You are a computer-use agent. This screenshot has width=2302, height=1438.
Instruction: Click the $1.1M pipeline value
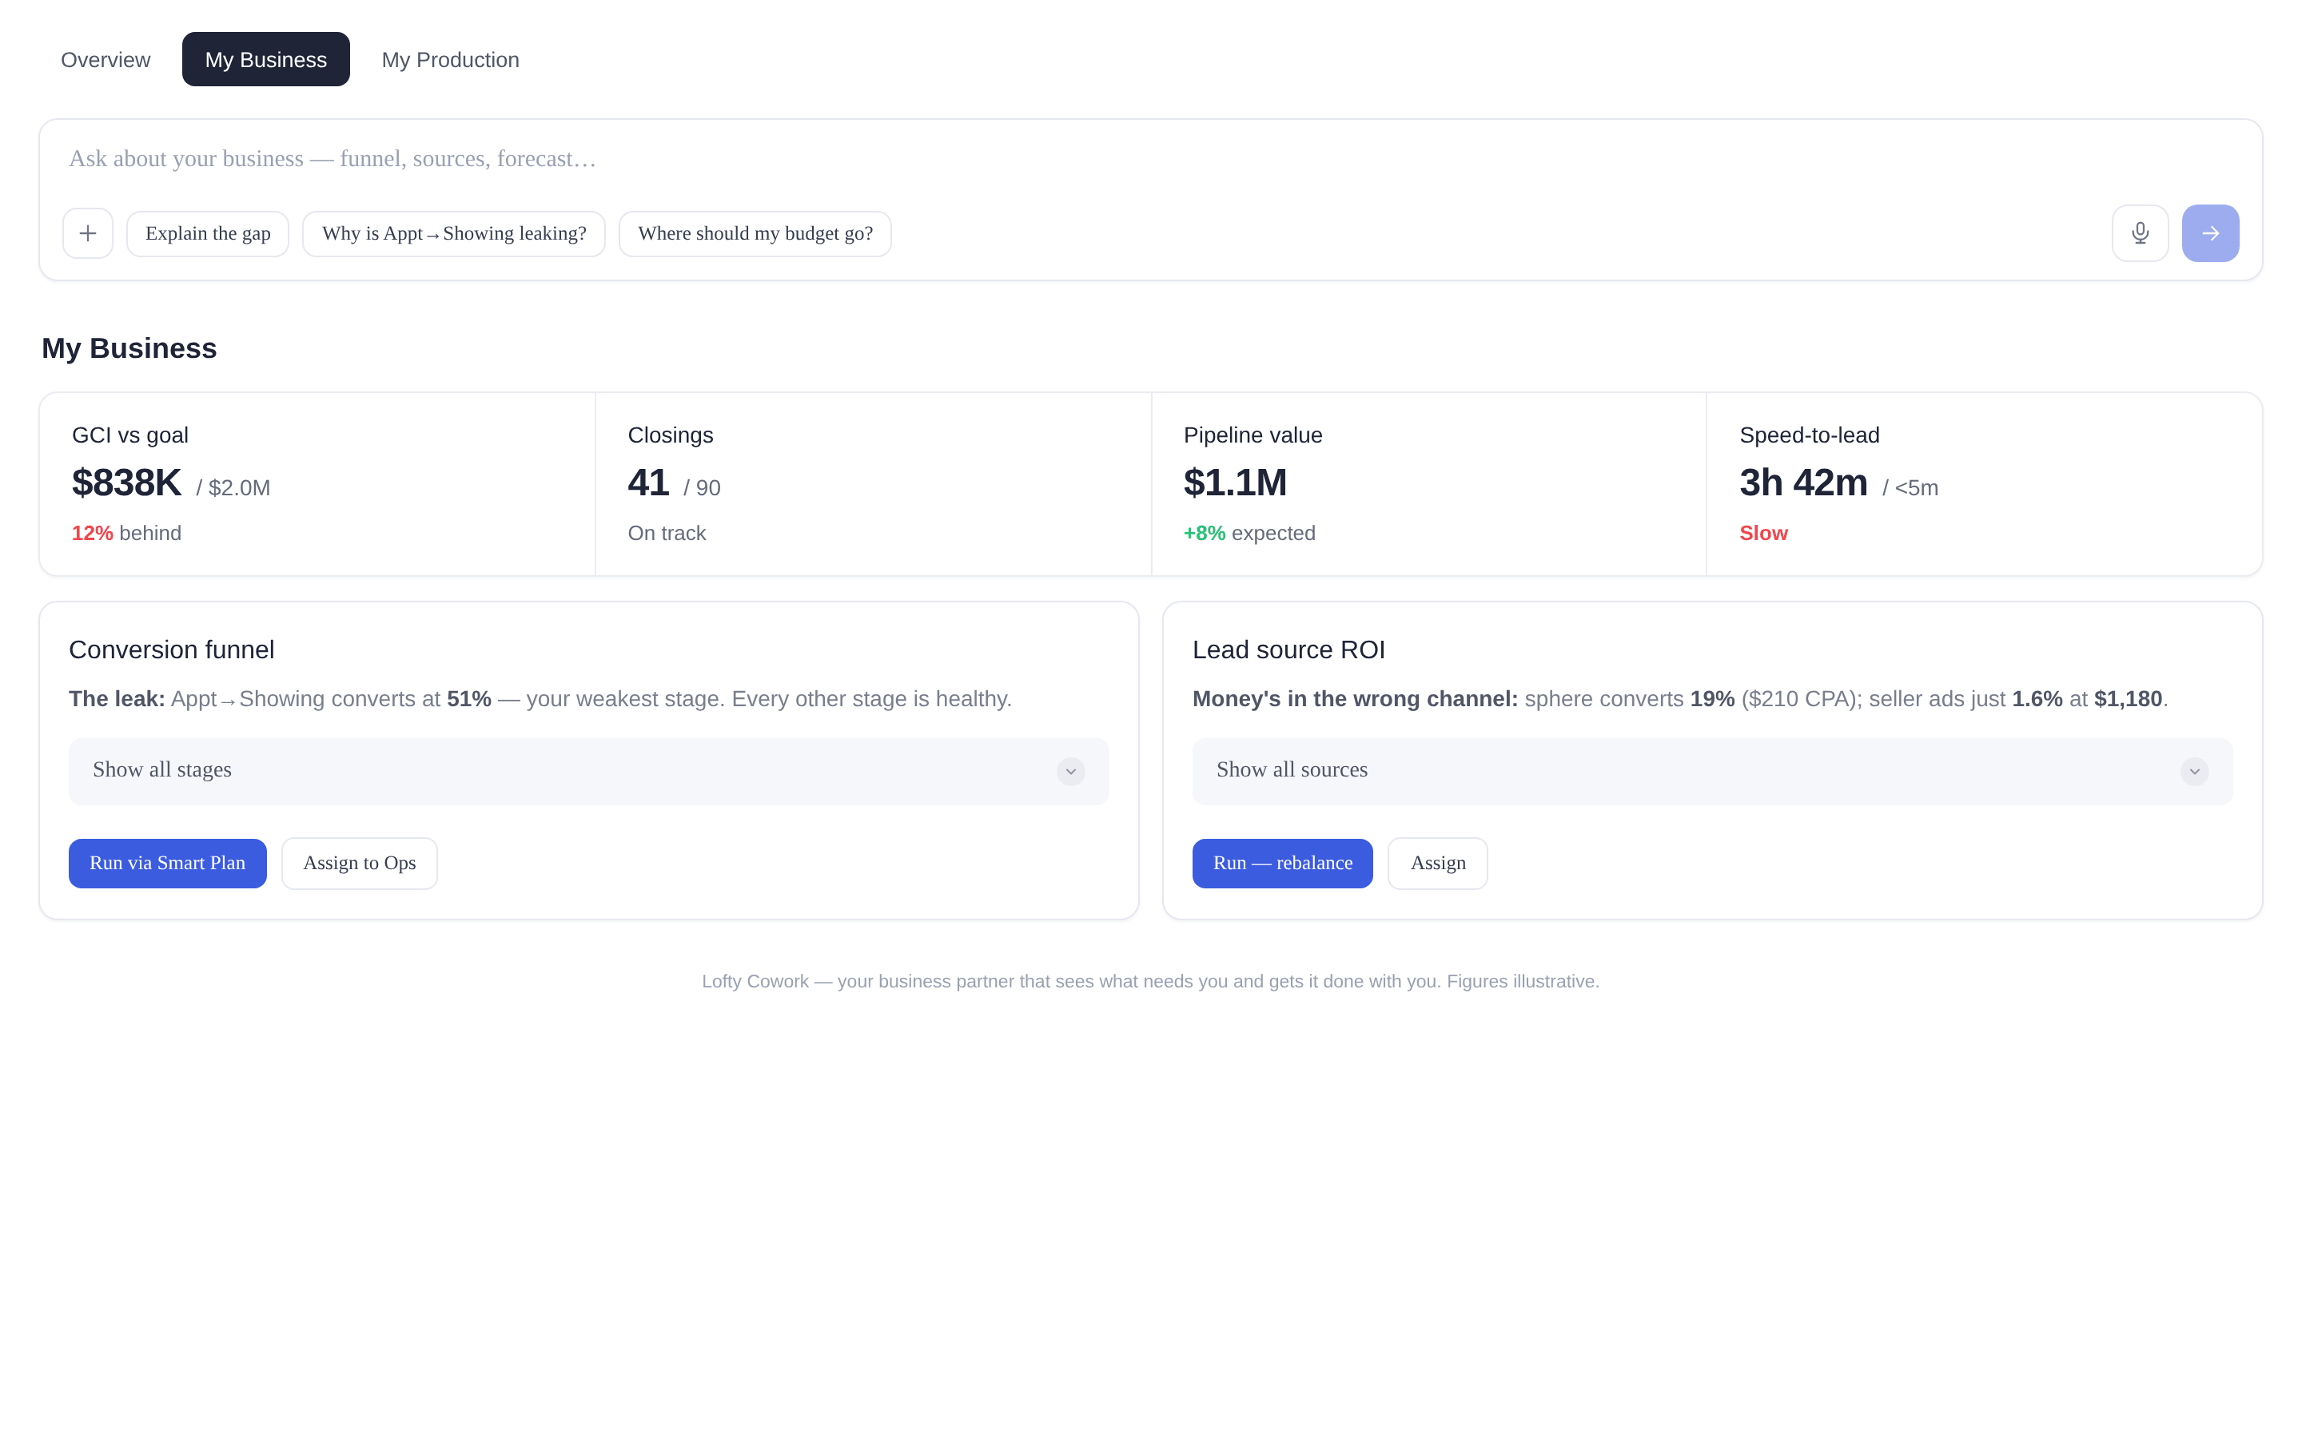pyautogui.click(x=1235, y=483)
